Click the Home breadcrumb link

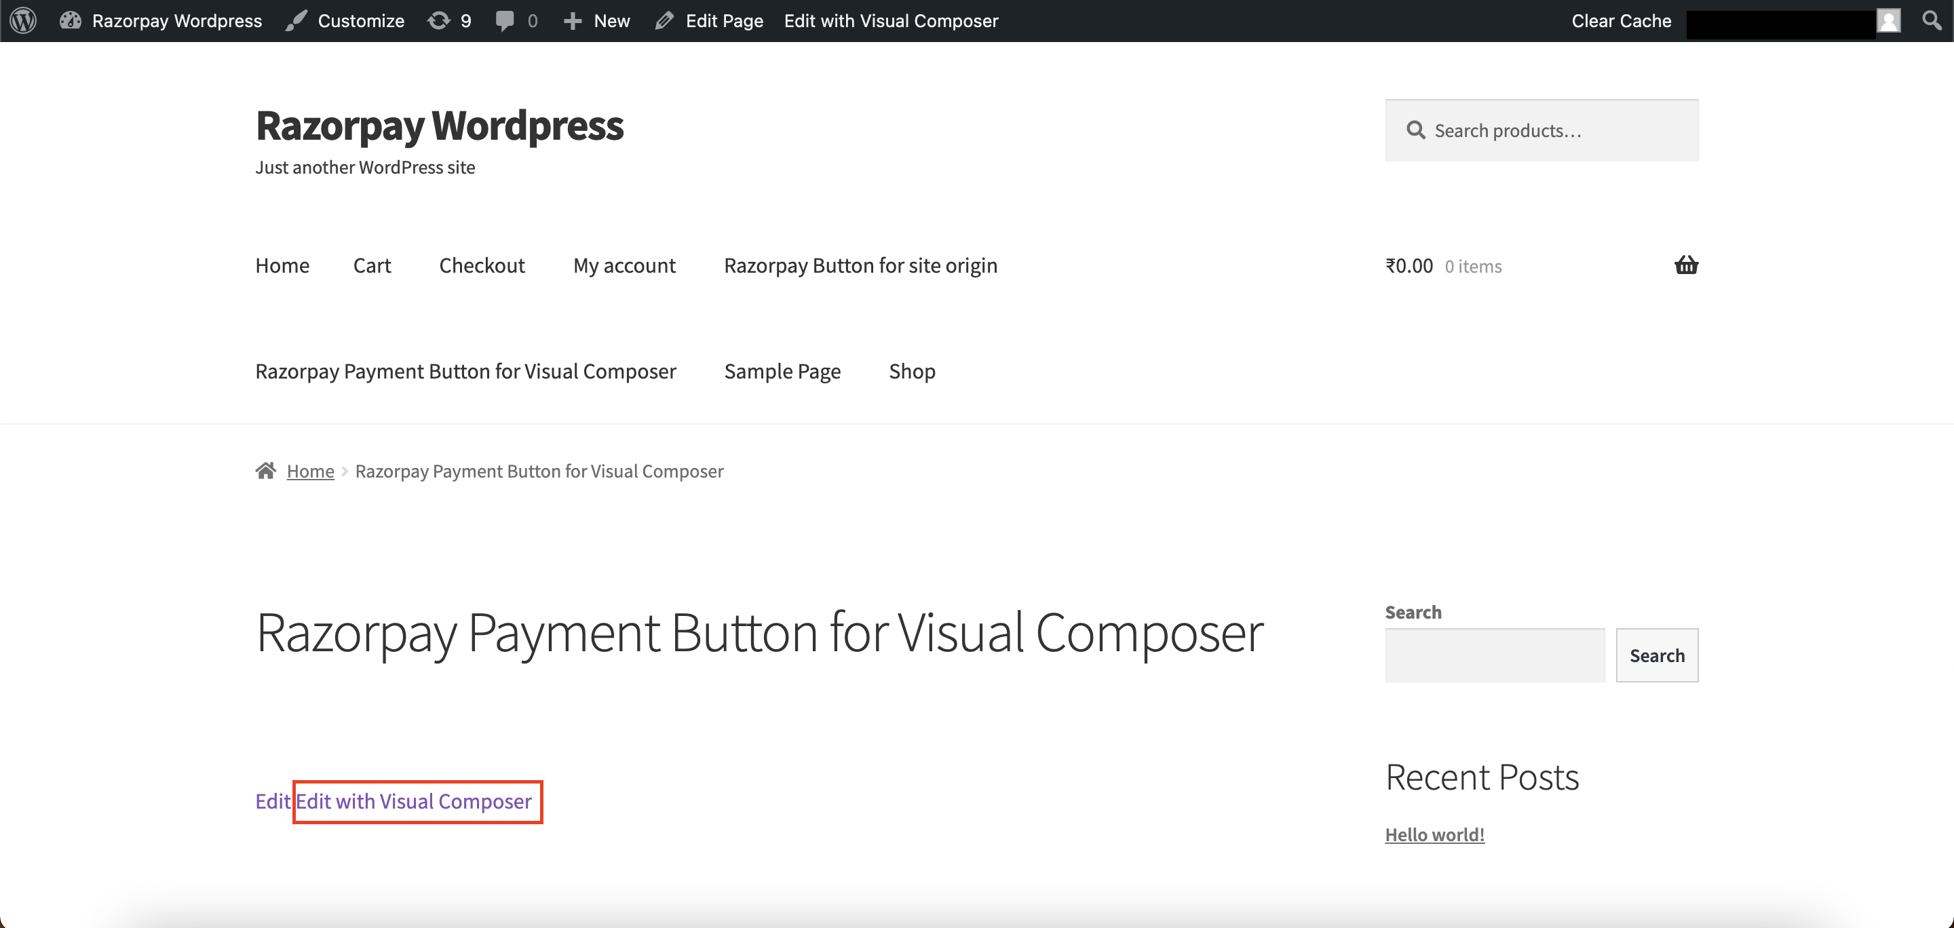click(x=310, y=469)
